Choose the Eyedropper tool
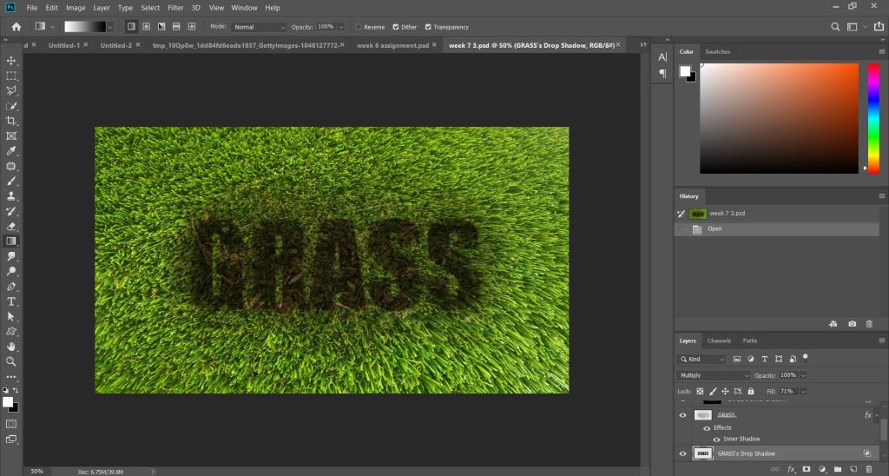The width and height of the screenshot is (889, 476). coord(11,151)
